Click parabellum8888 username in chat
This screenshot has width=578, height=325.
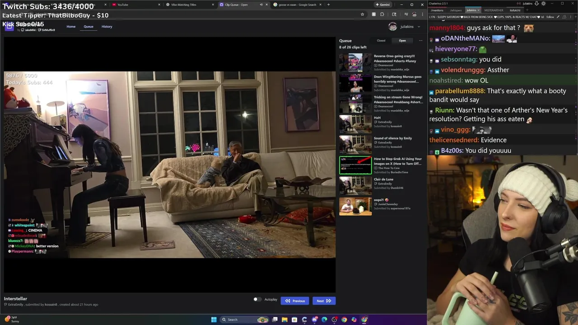pyautogui.click(x=461, y=91)
